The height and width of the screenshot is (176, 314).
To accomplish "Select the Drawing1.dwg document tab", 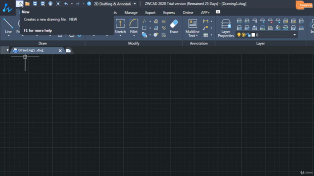I will point(38,50).
